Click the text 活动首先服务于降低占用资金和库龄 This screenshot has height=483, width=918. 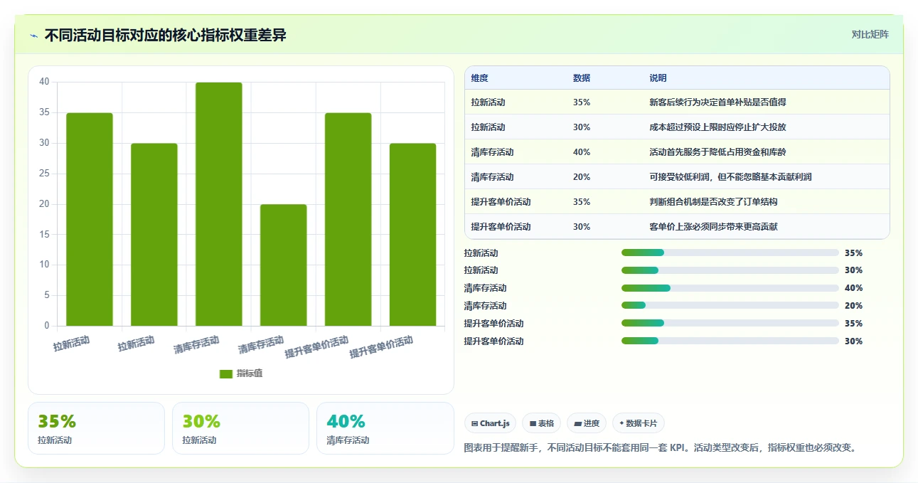717,152
